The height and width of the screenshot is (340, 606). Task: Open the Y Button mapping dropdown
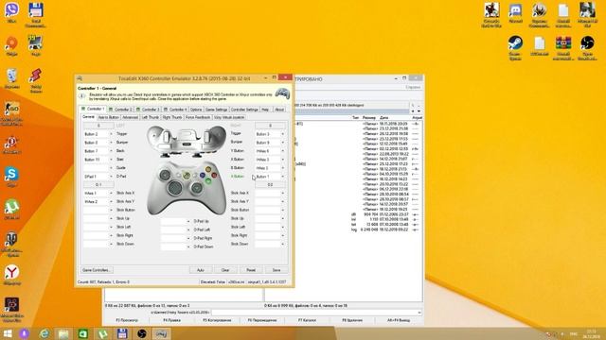(283, 151)
